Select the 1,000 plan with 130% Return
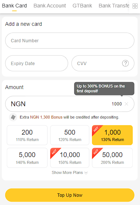Screen dimensions: 140x205 pyautogui.click(x=112, y=135)
